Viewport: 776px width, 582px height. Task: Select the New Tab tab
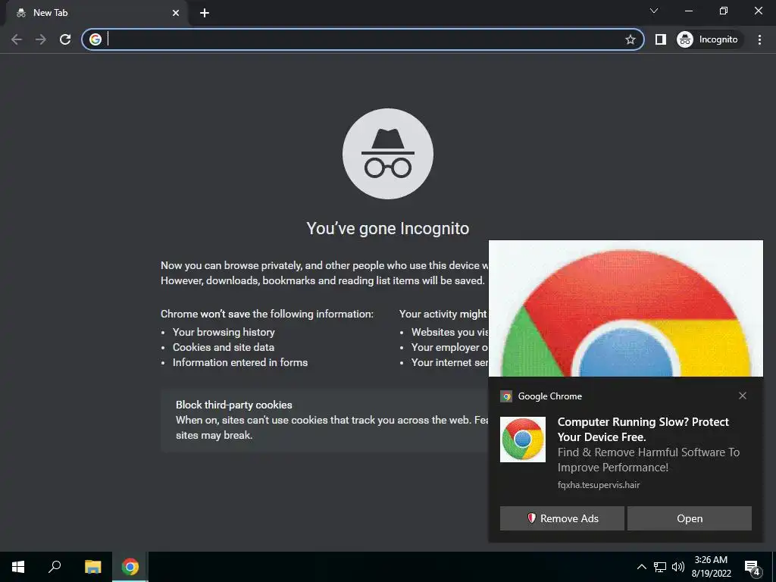96,13
